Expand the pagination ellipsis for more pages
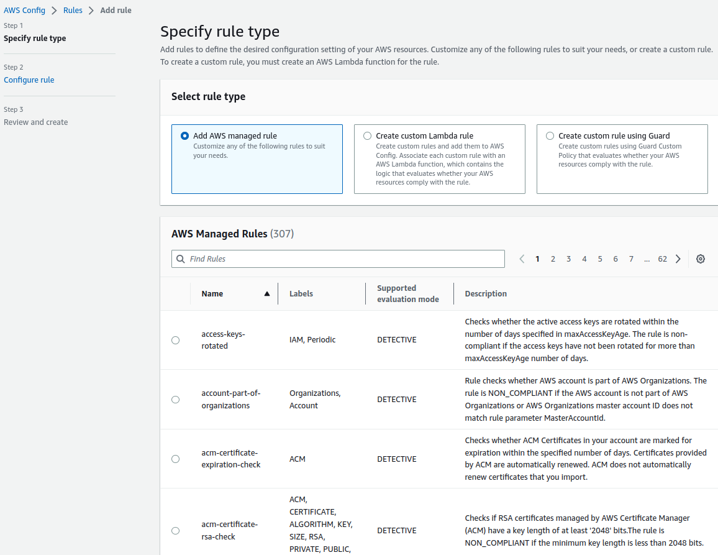This screenshot has width=718, height=555. coord(647,259)
